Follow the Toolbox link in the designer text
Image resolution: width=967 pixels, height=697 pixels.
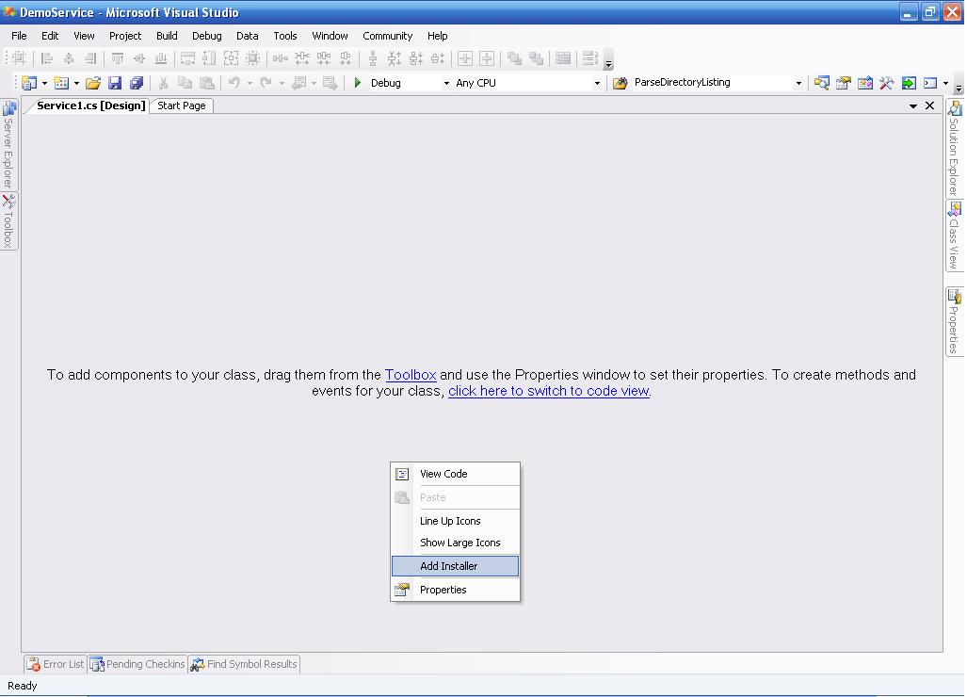click(411, 375)
